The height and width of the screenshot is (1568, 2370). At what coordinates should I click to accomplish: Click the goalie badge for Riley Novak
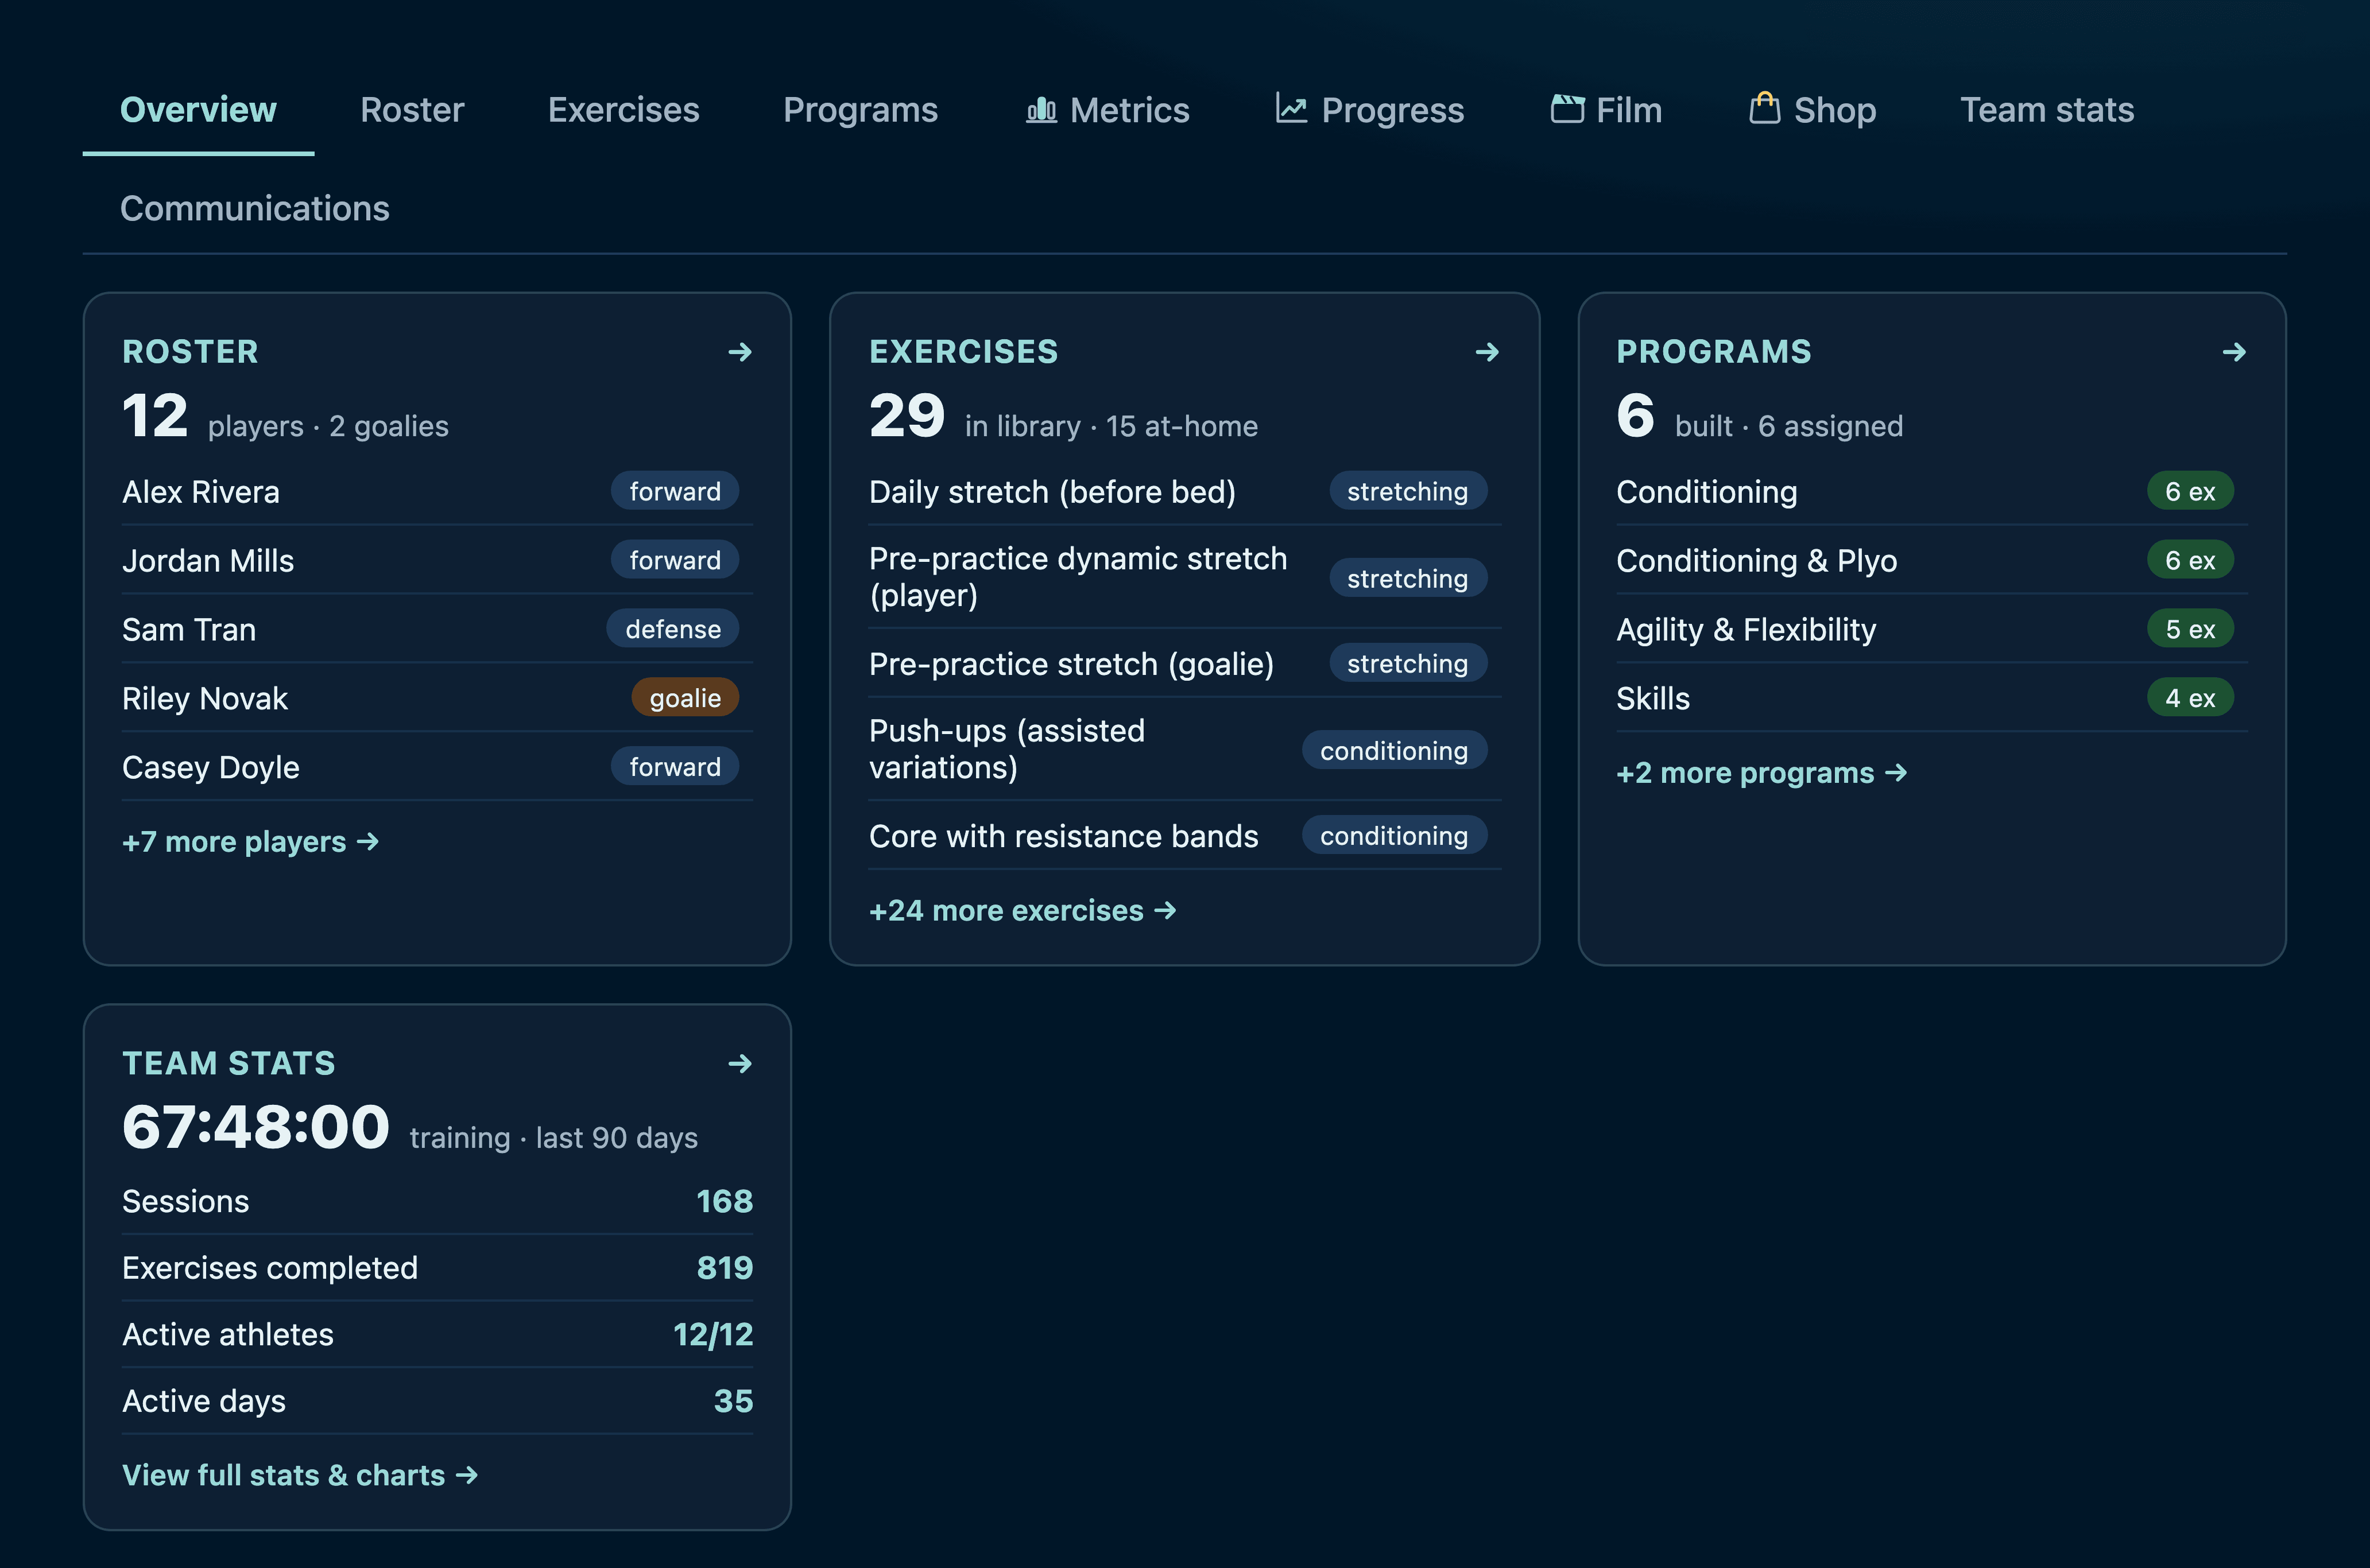[x=686, y=698]
